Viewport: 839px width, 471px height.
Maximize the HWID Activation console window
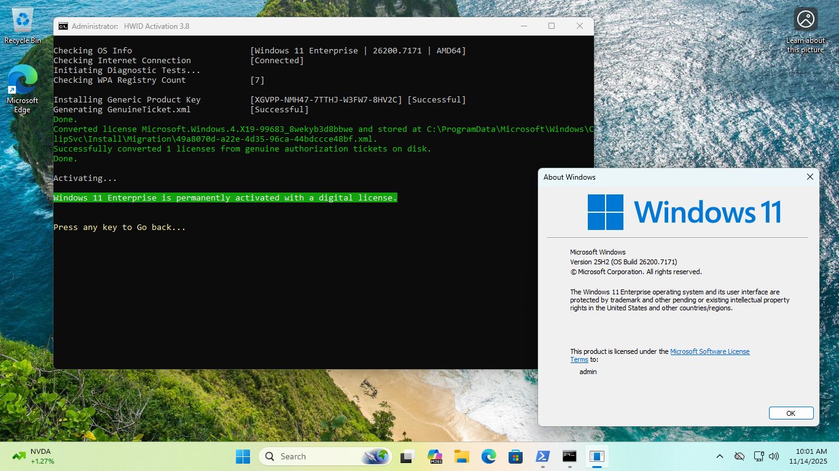coord(552,26)
